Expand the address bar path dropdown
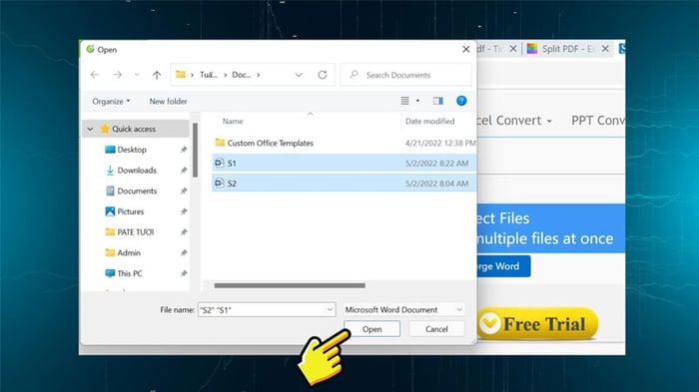Screen dimensions: 699x392 point(299,75)
